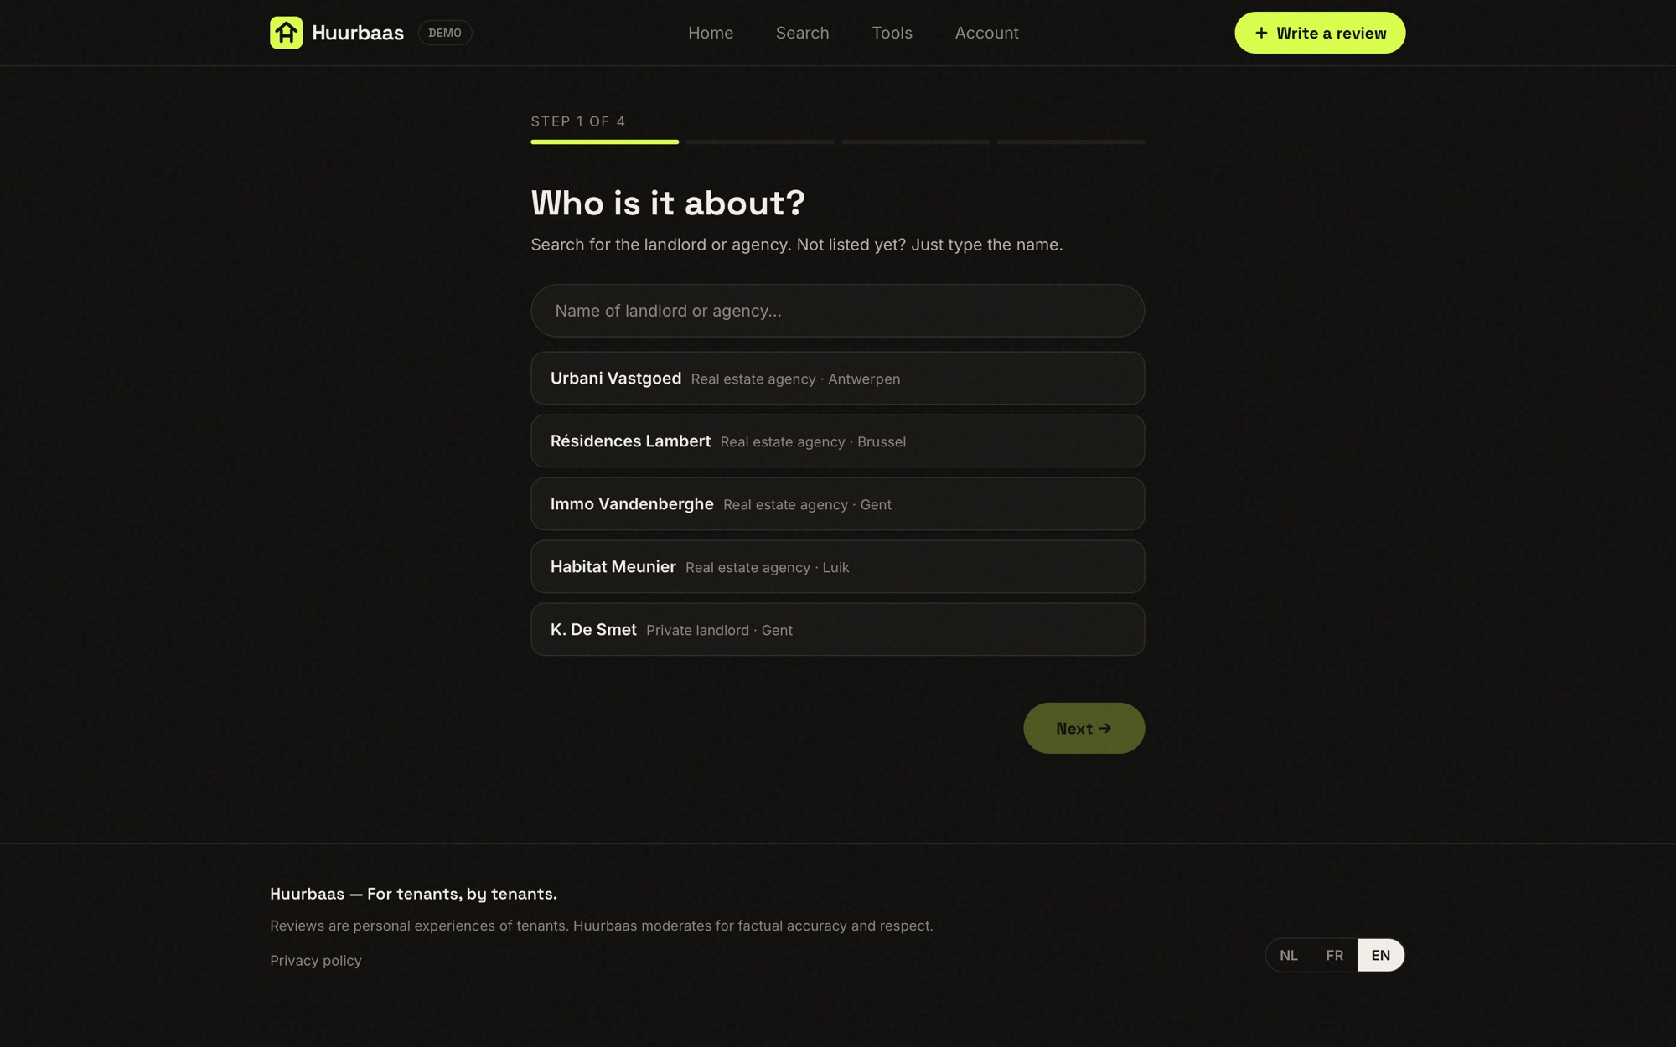Switch language to NL
The height and width of the screenshot is (1047, 1676).
1289,955
